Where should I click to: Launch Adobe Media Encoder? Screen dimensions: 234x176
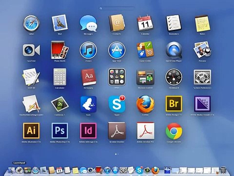pos(202,104)
